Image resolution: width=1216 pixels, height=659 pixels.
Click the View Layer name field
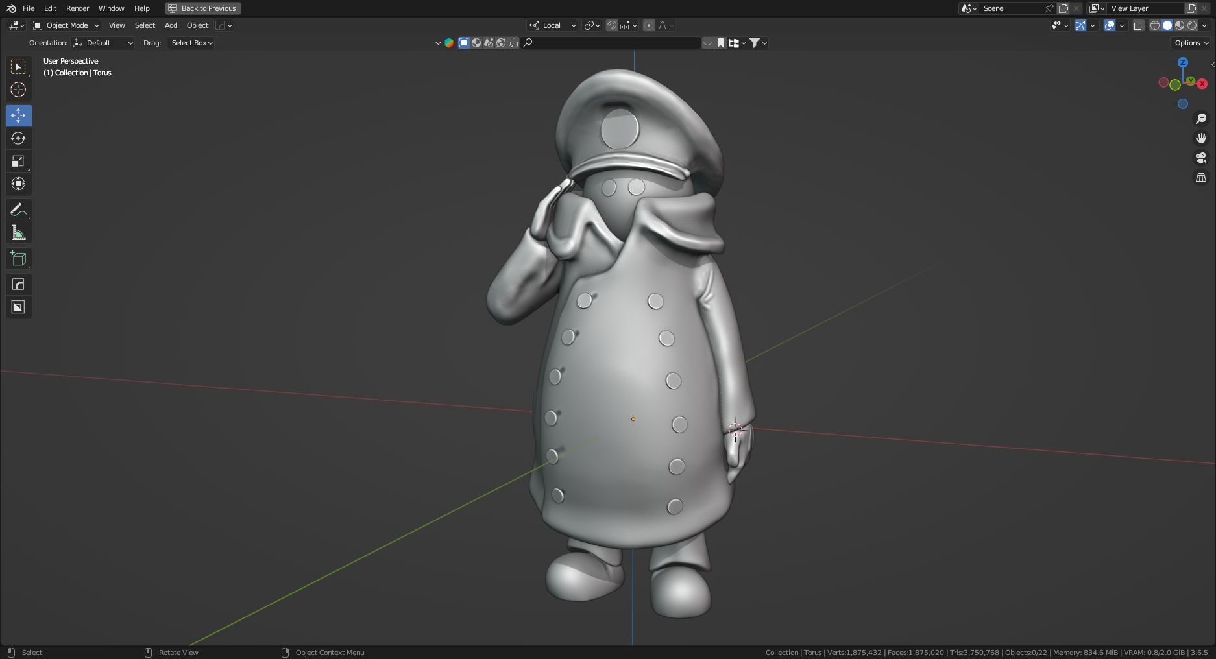tap(1145, 8)
